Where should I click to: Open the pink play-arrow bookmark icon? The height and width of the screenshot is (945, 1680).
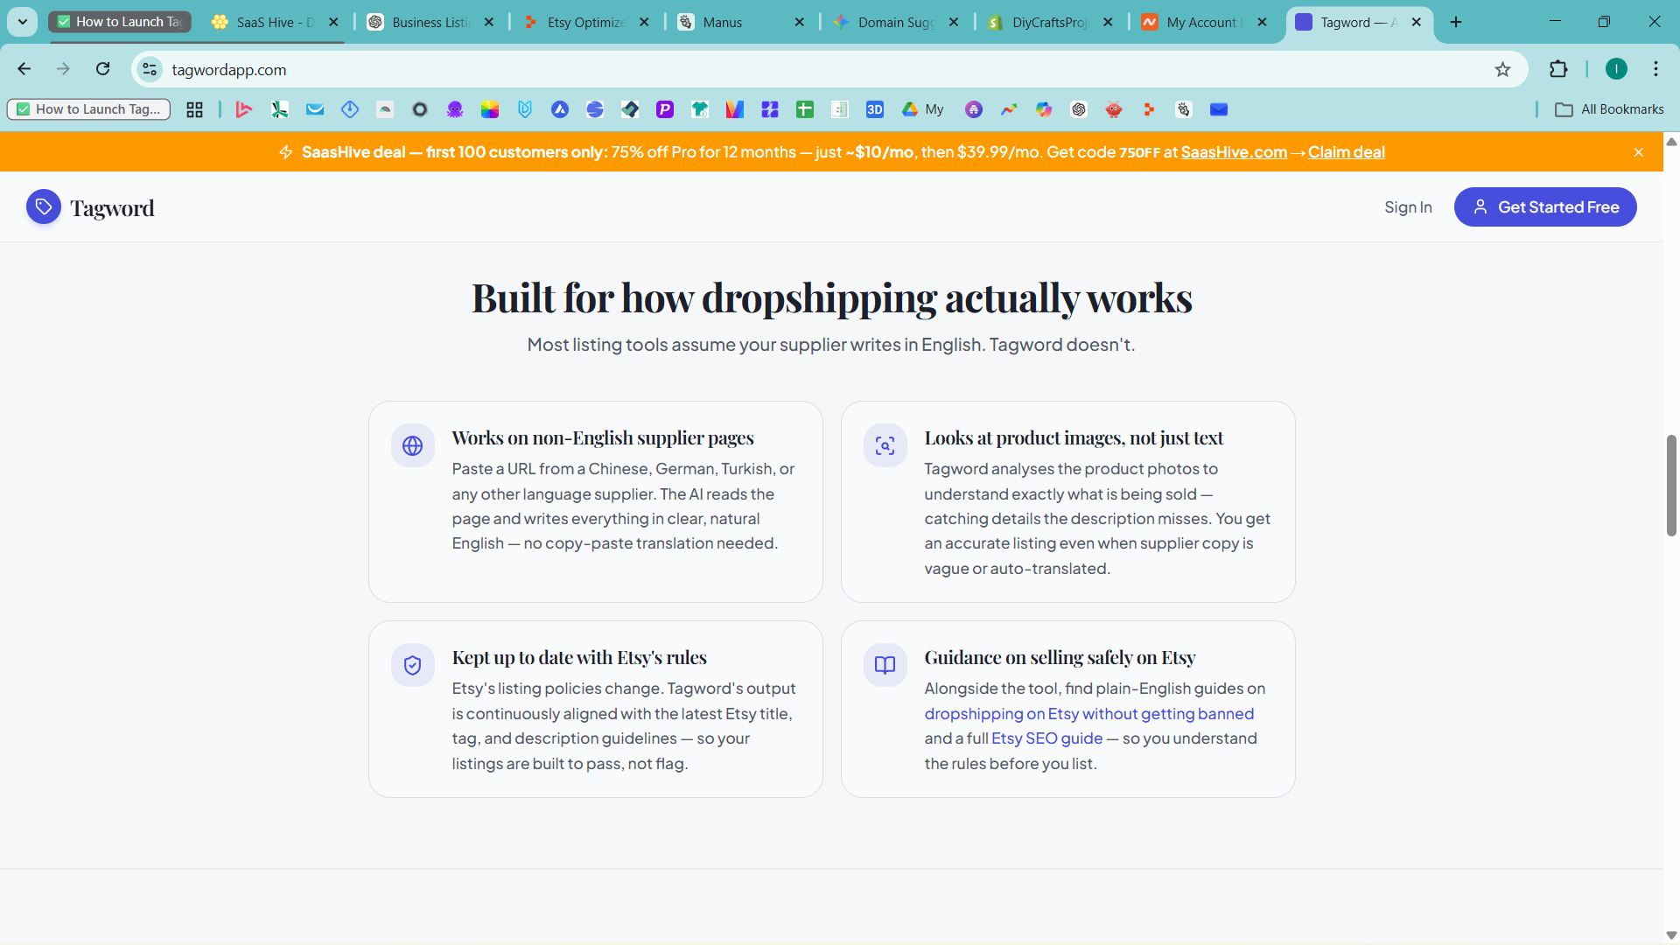pyautogui.click(x=244, y=109)
